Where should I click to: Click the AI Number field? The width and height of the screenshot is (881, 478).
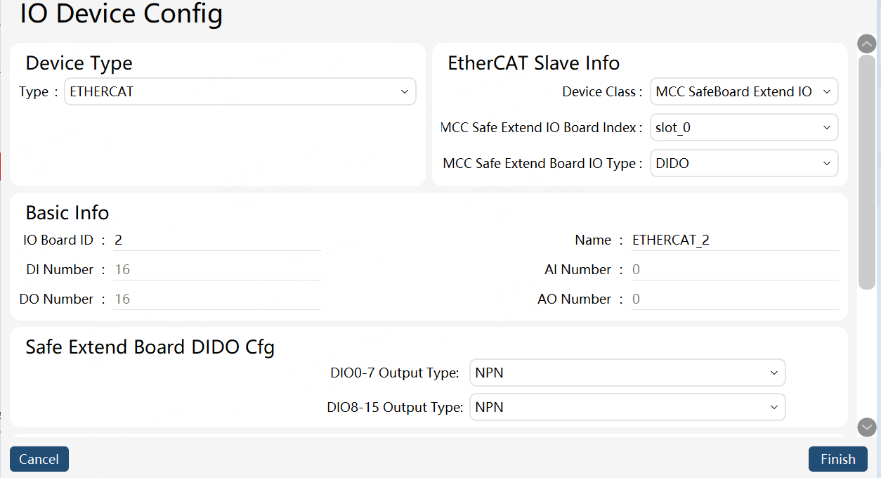pos(735,270)
